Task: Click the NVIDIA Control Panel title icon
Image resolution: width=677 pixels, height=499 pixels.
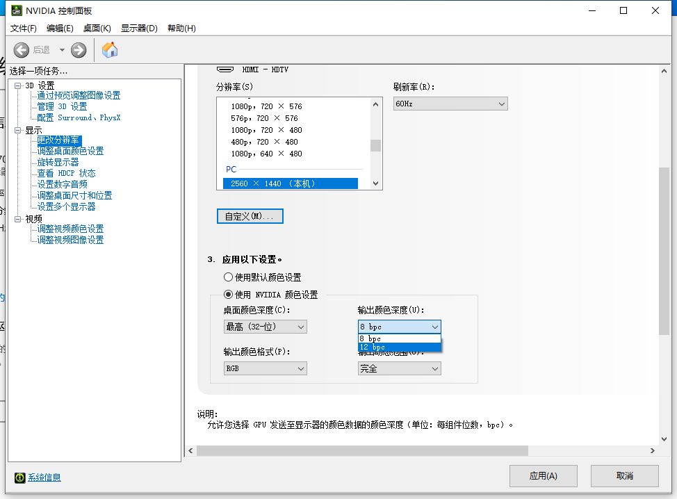Action: point(17,10)
